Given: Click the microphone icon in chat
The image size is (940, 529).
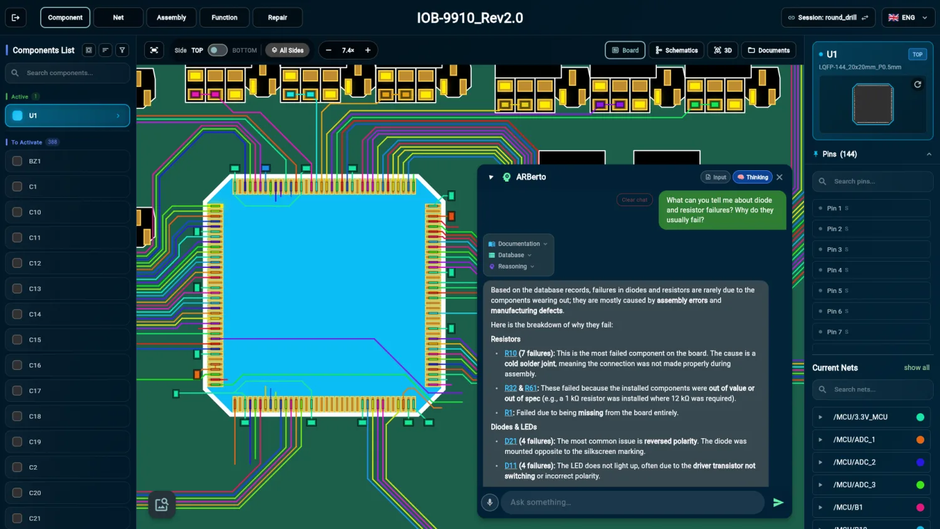Looking at the screenshot, I should (490, 502).
